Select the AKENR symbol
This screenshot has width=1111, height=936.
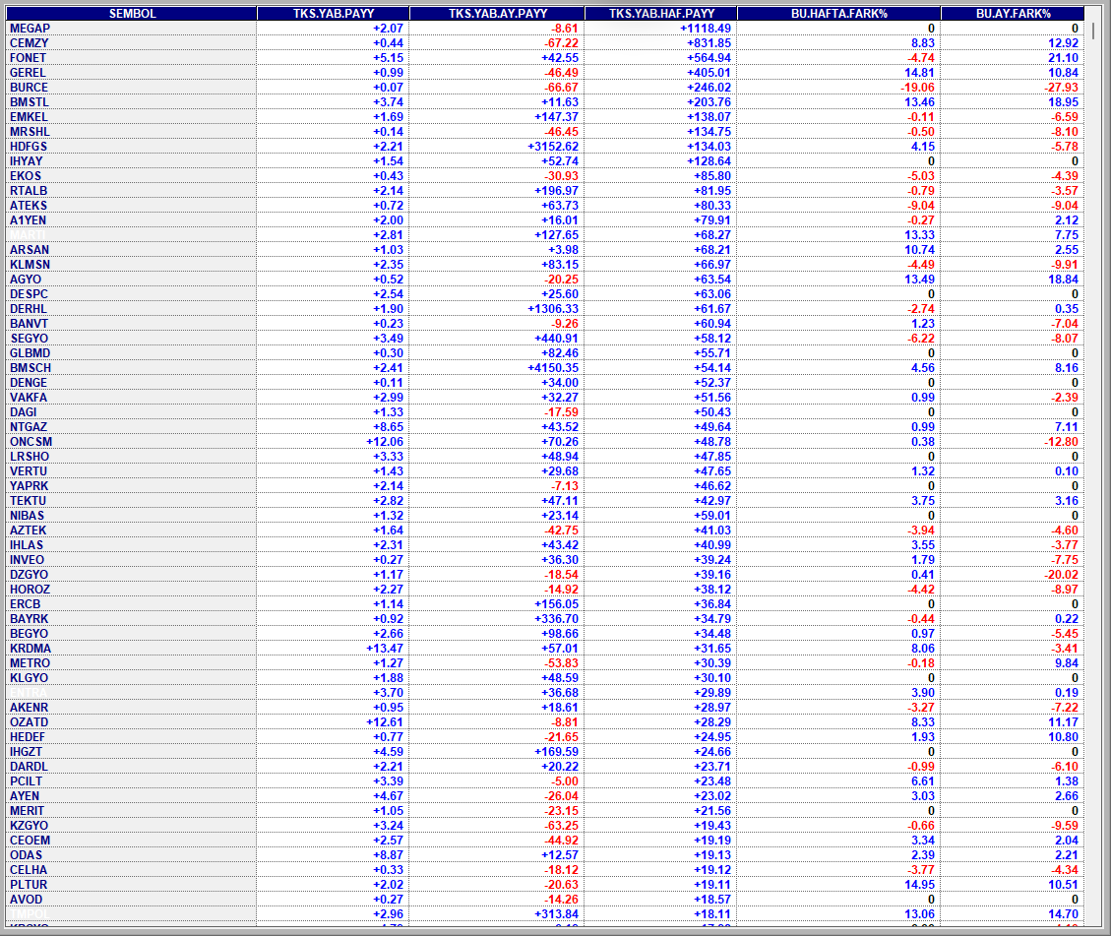tap(30, 708)
